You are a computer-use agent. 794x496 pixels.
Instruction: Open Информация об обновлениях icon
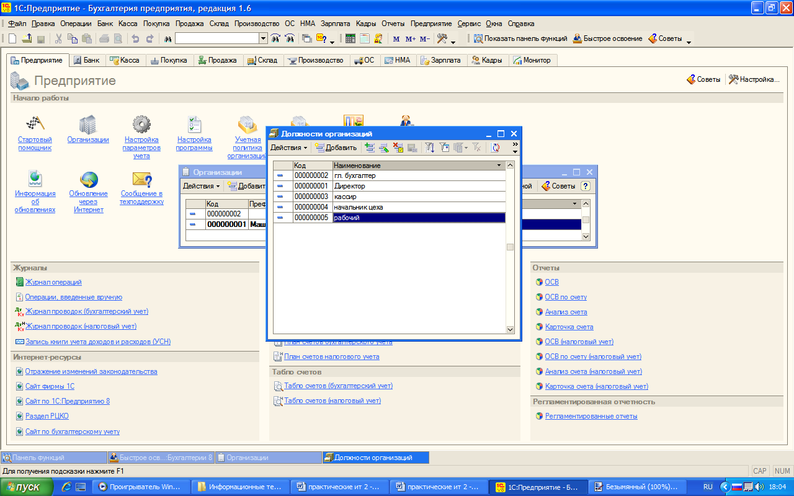35,179
